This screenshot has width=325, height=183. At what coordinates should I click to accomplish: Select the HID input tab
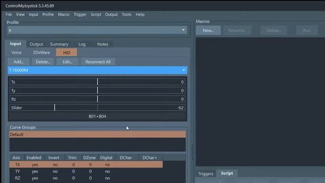67,52
